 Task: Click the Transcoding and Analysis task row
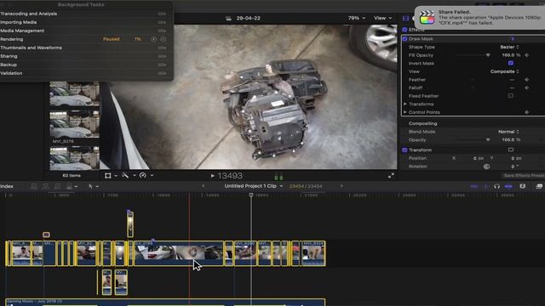pyautogui.click(x=83, y=14)
